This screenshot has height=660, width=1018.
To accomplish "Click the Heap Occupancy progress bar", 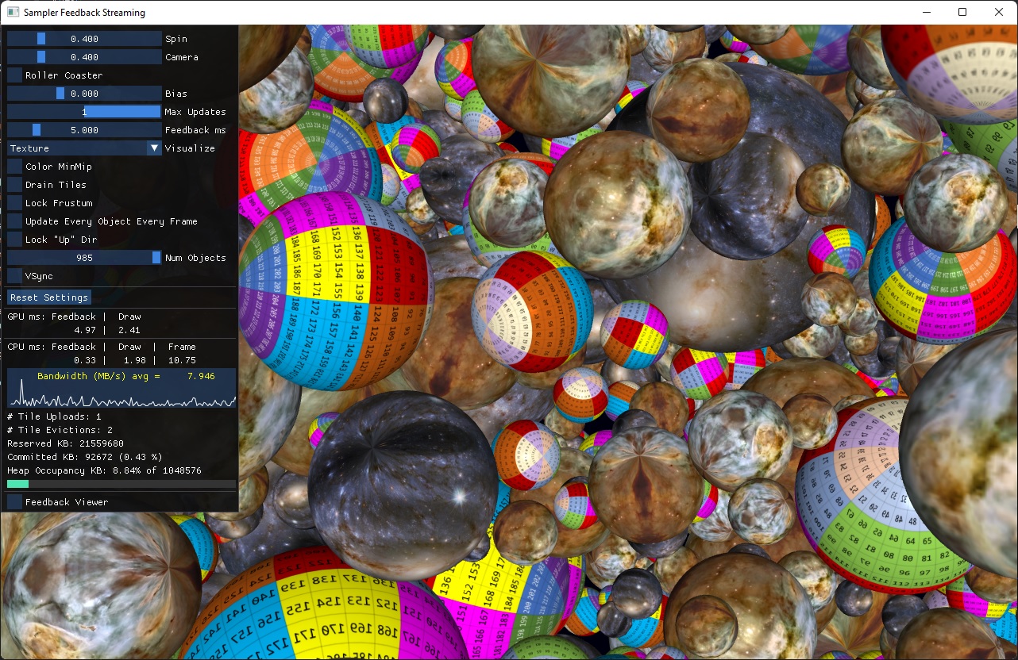I will pos(121,484).
